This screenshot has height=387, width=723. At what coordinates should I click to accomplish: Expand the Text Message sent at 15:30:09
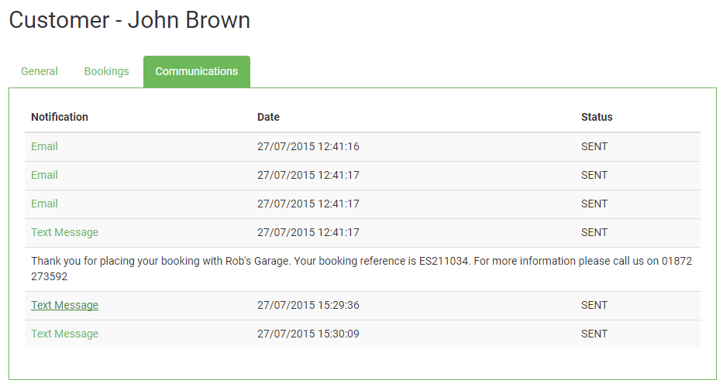[x=64, y=334]
